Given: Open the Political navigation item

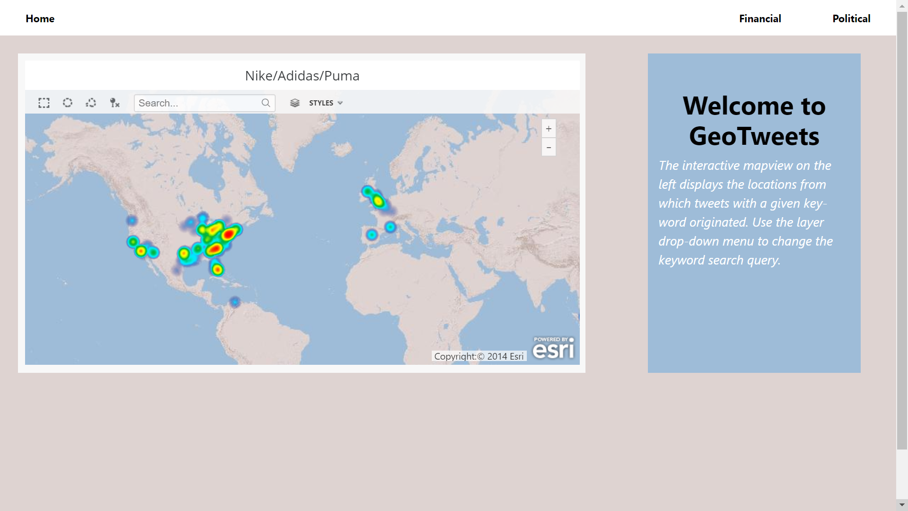Looking at the screenshot, I should pyautogui.click(x=851, y=18).
